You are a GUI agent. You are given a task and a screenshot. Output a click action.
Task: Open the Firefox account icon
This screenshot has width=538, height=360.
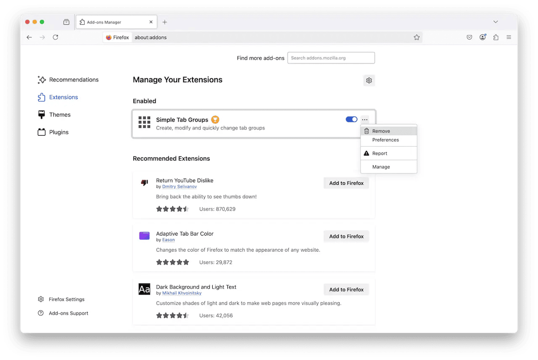[x=483, y=38]
